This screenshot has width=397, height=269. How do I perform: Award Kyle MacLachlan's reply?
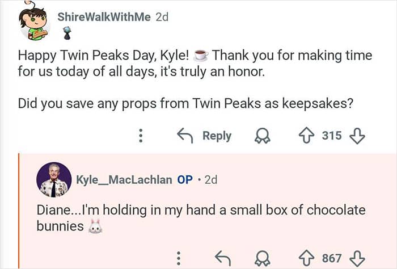click(263, 258)
